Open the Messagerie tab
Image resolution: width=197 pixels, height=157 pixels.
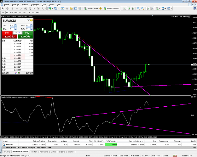[x=44, y=152]
